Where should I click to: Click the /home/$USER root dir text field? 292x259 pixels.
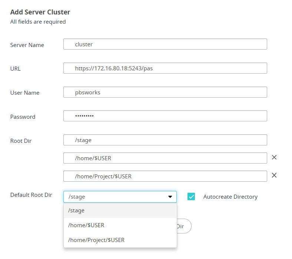point(165,158)
